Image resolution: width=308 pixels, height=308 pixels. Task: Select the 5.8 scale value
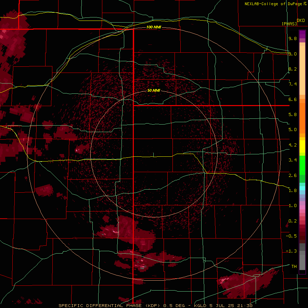pos(293,115)
